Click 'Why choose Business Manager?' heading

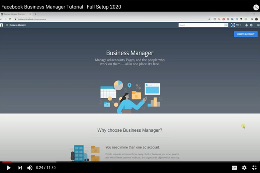(130, 130)
